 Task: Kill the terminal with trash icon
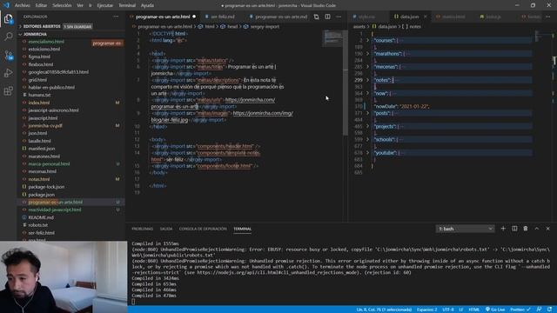(526, 229)
